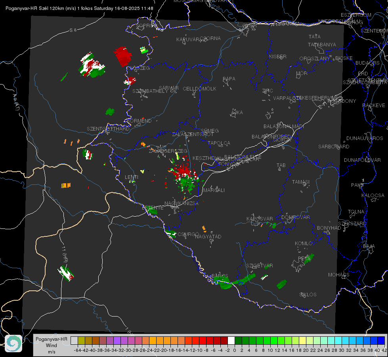Click the CELLDÖMÖLK city label
Image resolution: width=388 pixels, height=357 pixels.
pyautogui.click(x=200, y=89)
